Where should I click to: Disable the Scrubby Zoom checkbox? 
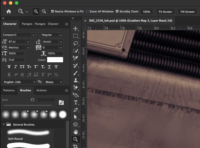117,12
